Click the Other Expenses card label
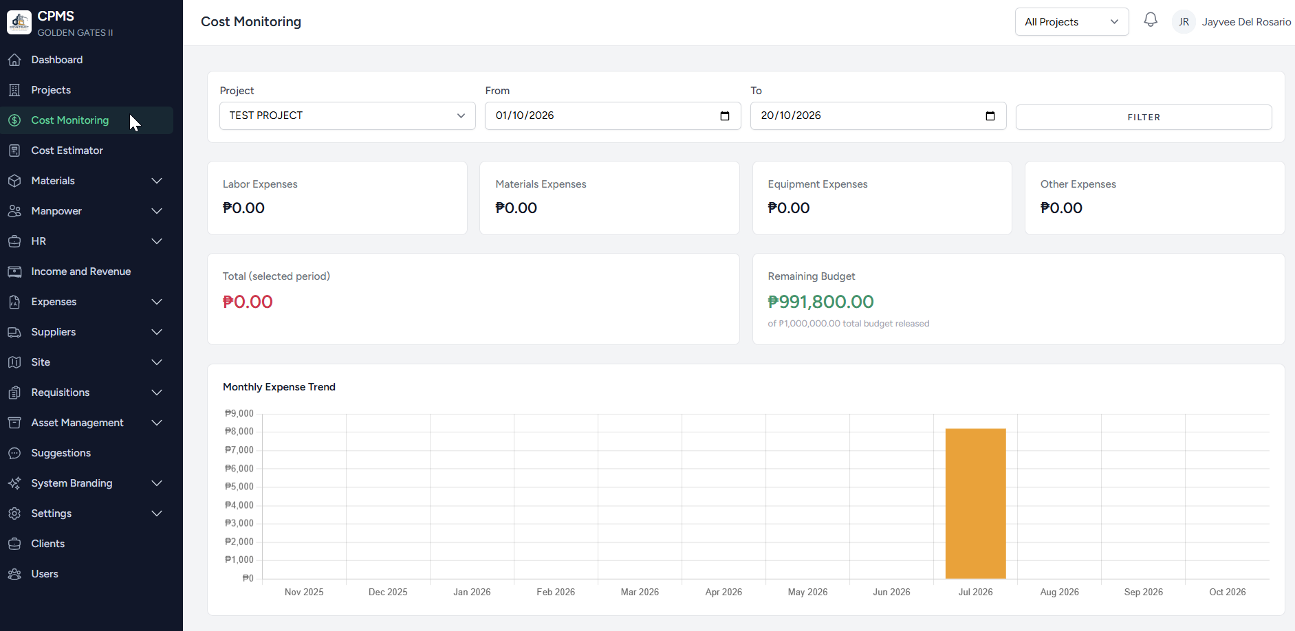The image size is (1295, 631). click(1078, 184)
